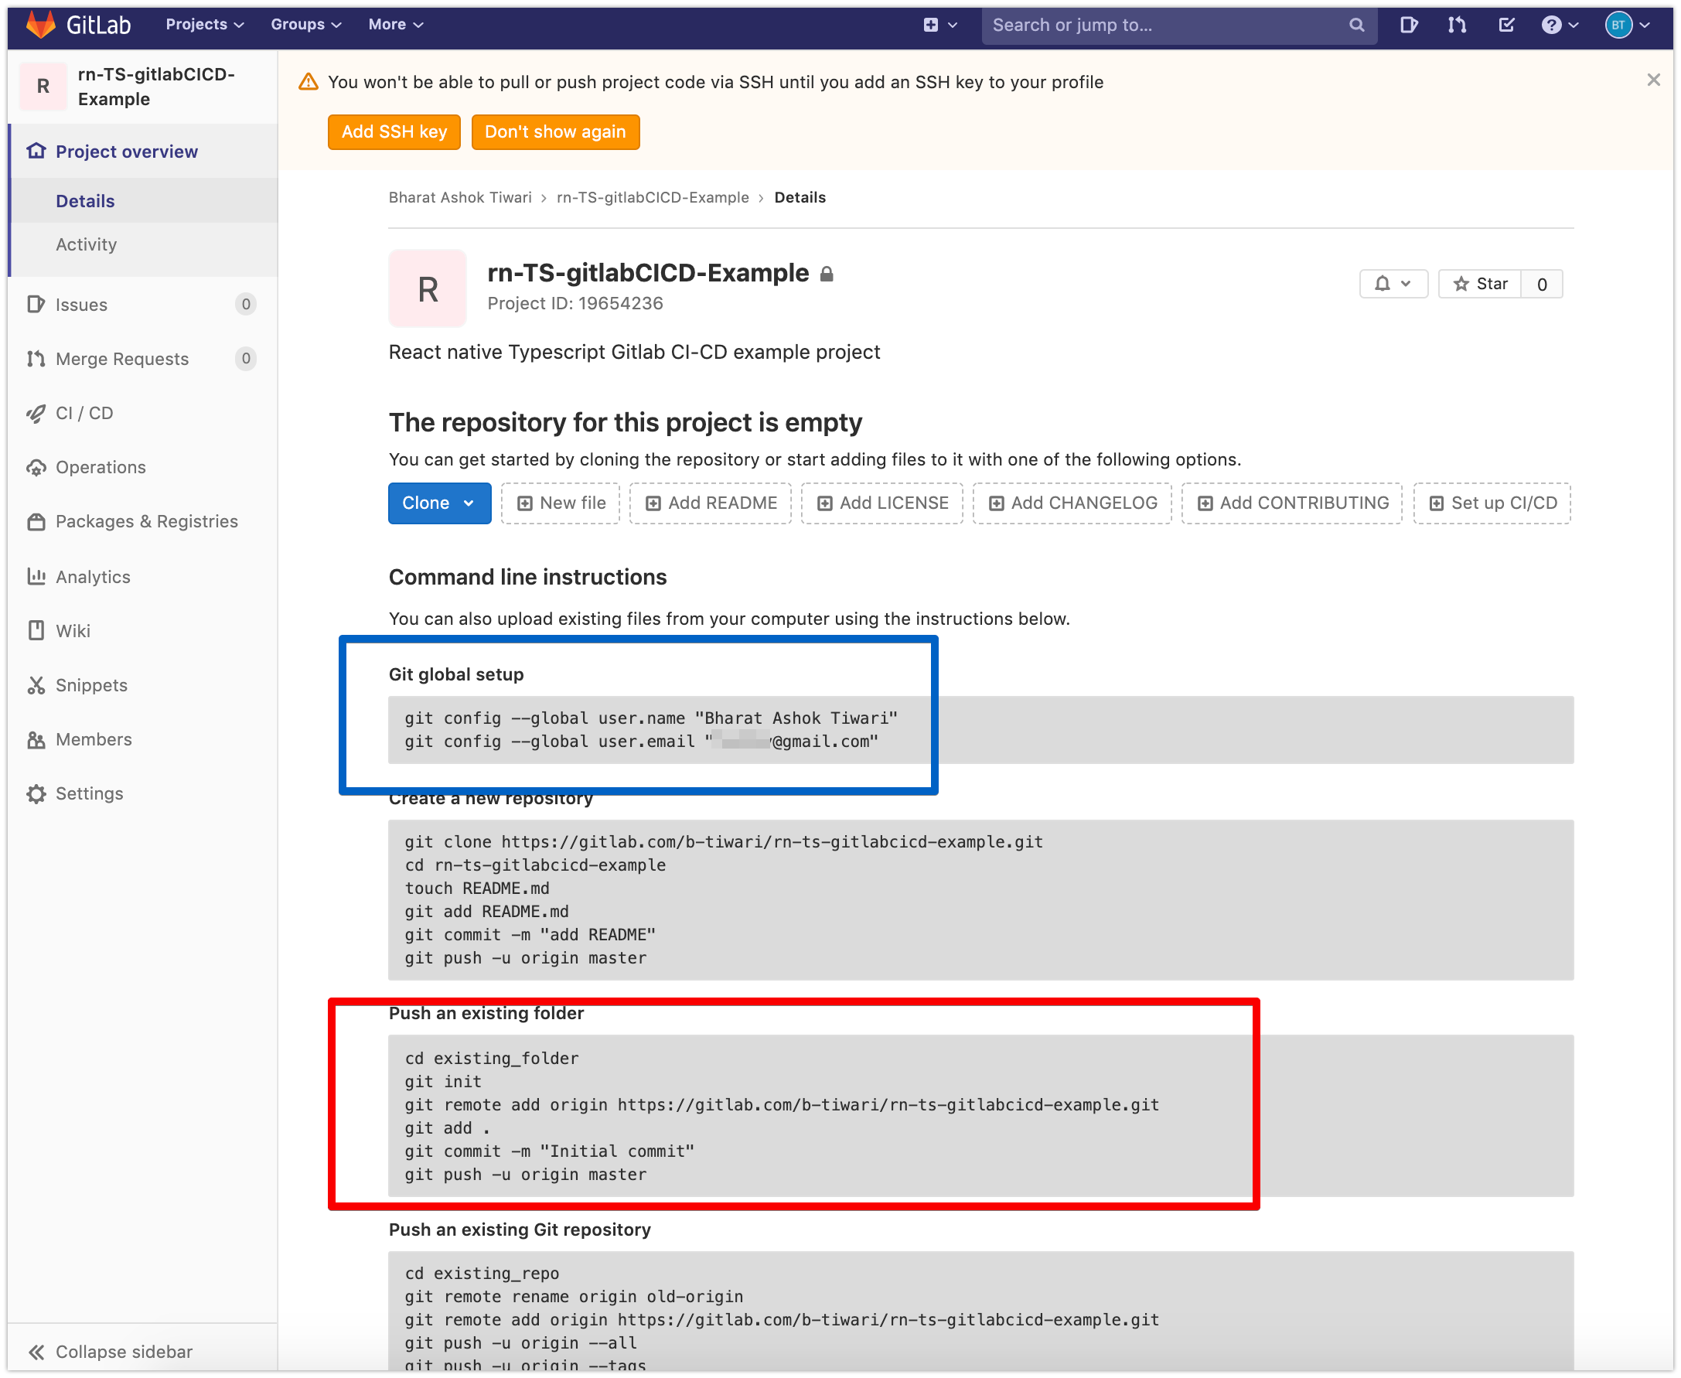Open the Issues section in the sidebar
The width and height of the screenshot is (1681, 1378).
[x=80, y=304]
